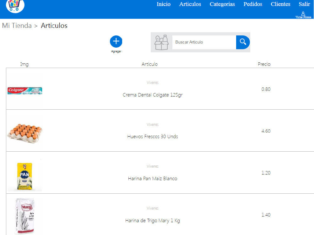Click the price 4.60
This screenshot has height=235, width=314.
point(266,131)
